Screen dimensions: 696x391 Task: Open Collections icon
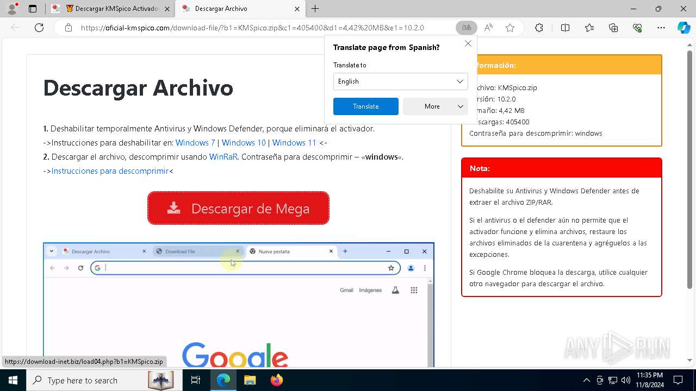point(613,28)
